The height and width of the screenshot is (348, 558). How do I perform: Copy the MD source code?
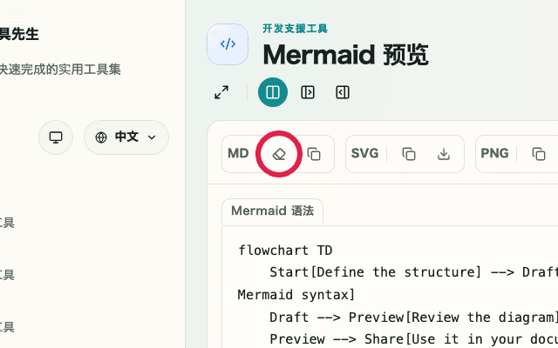[x=314, y=154]
